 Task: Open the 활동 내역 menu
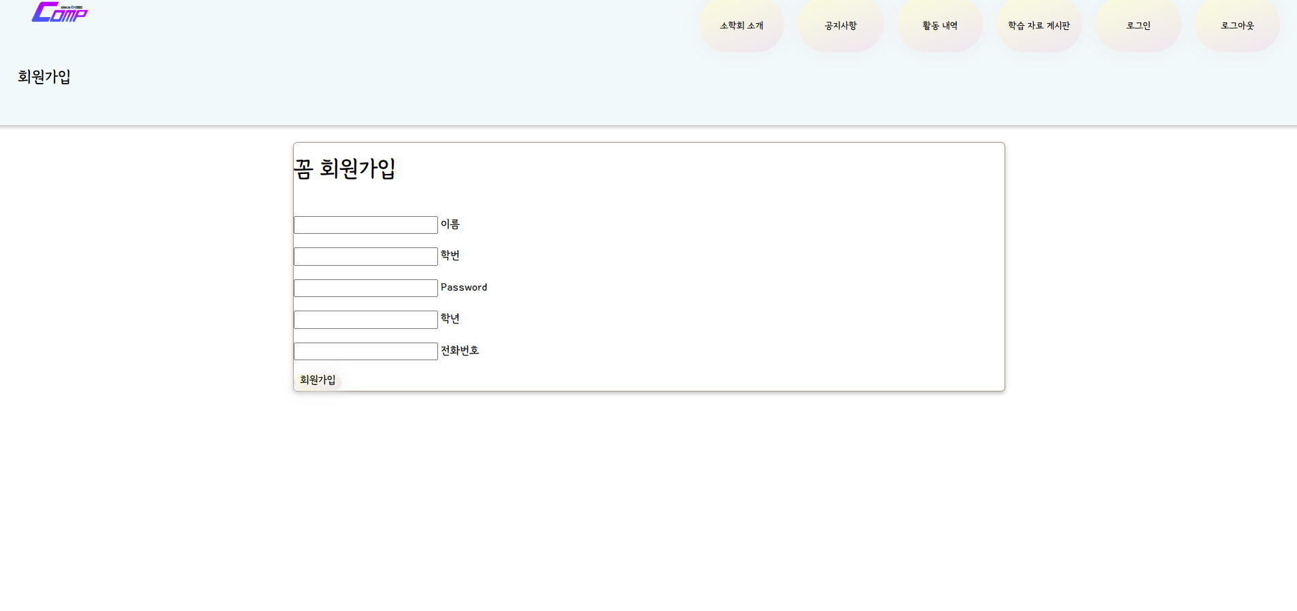tap(940, 26)
